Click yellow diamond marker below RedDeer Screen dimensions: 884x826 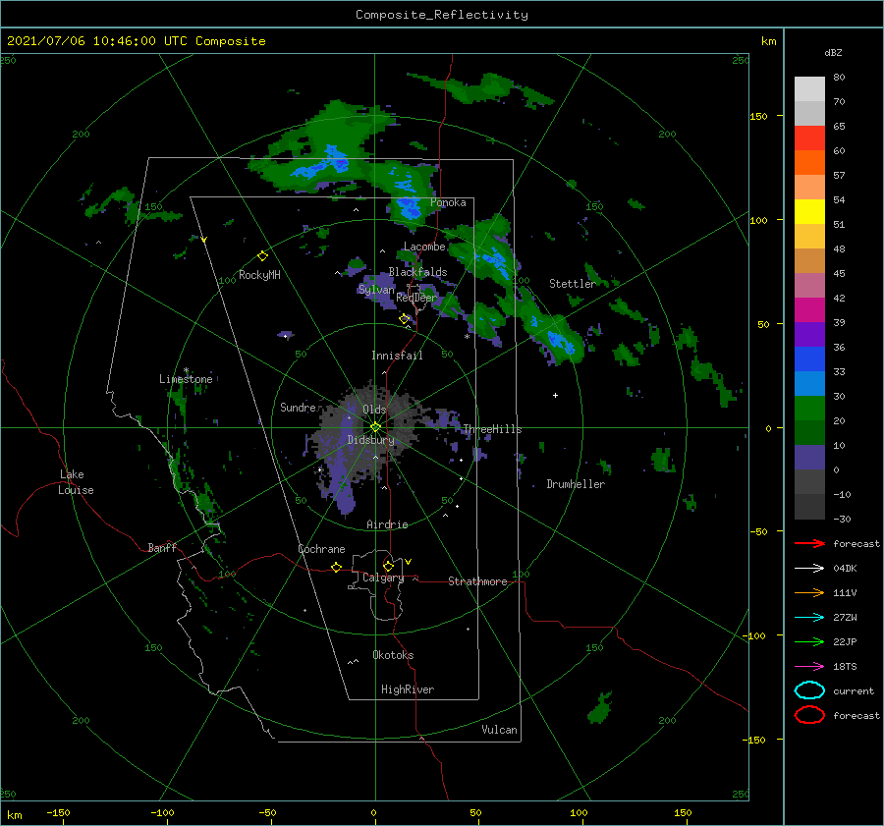click(x=404, y=319)
